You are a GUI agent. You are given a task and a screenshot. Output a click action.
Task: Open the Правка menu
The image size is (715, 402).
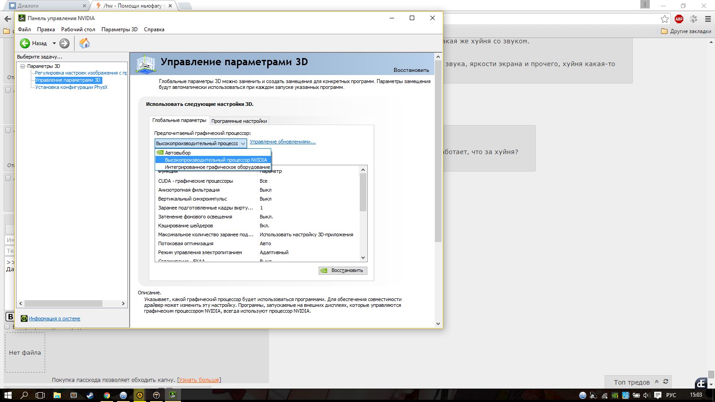[46, 29]
